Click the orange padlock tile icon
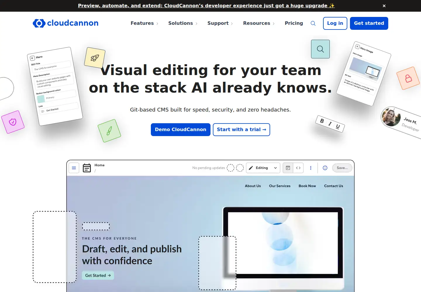The image size is (421, 292). [x=408, y=78]
